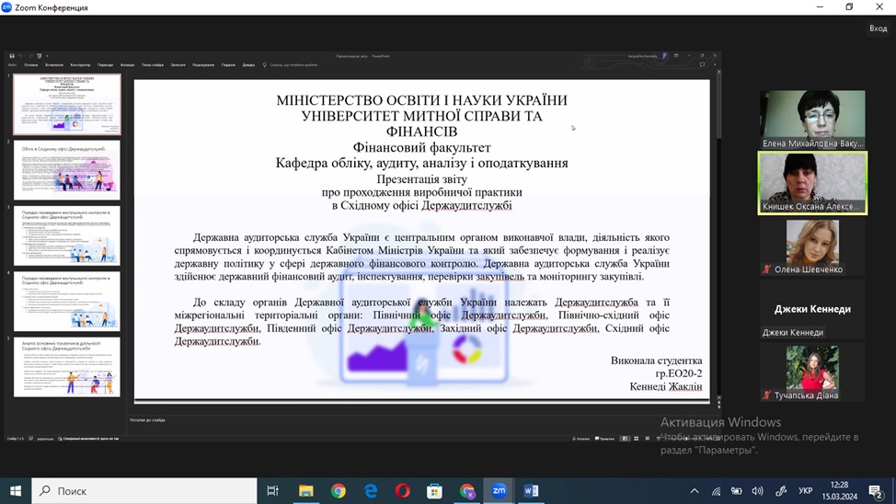The image size is (896, 504).
Task: Expand the hidden system tray icons chevron
Action: coord(695,491)
